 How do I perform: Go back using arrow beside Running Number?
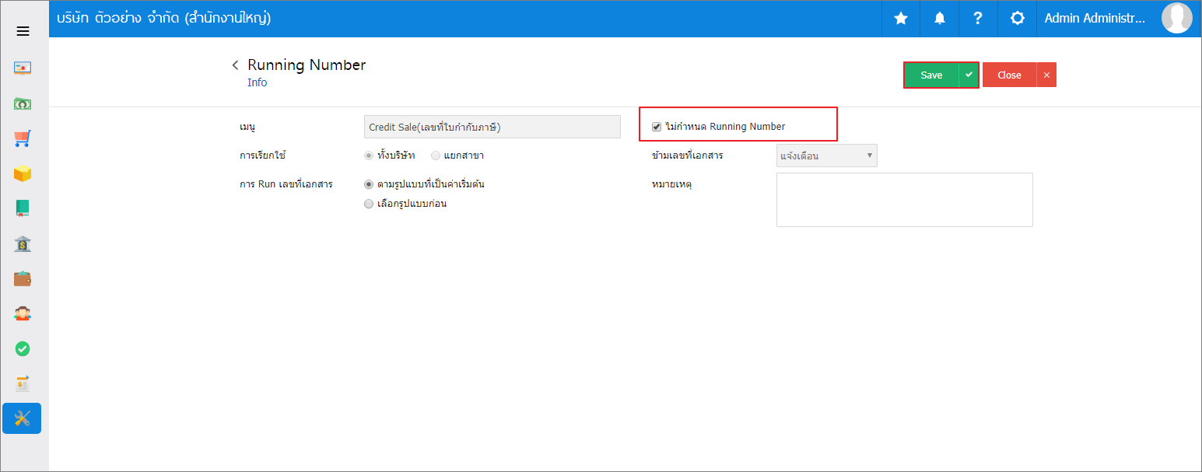coord(235,65)
